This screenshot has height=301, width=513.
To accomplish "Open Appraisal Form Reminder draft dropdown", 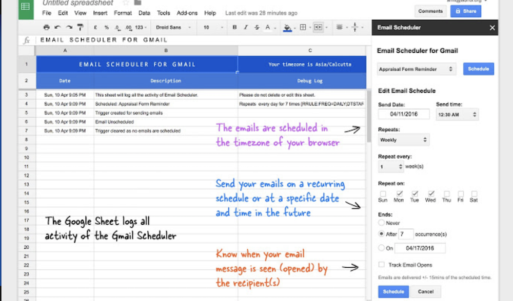I will (416, 69).
